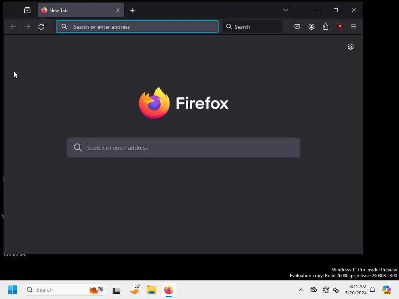Screen dimensions: 399x299
Task: Open Task View on the taskbar
Action: click(116, 290)
